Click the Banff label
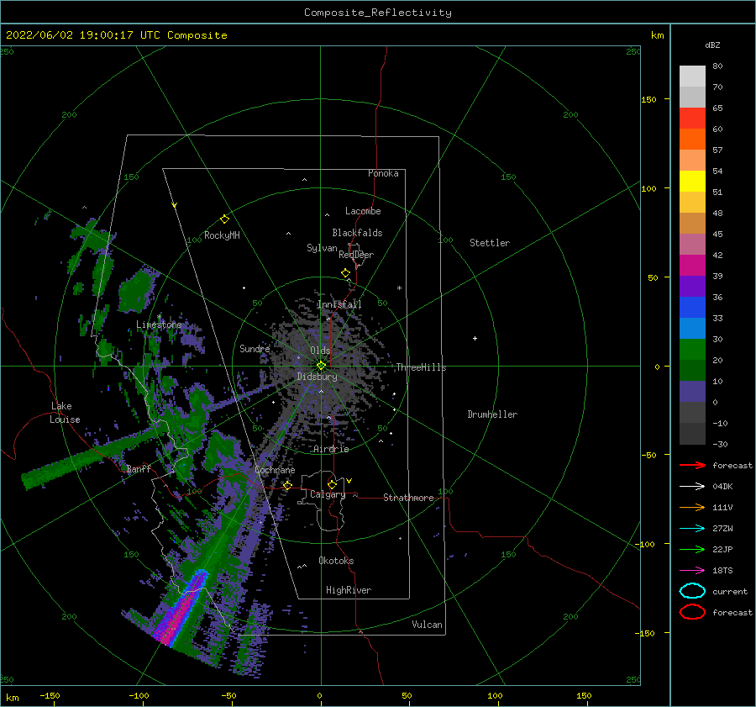 (x=139, y=468)
